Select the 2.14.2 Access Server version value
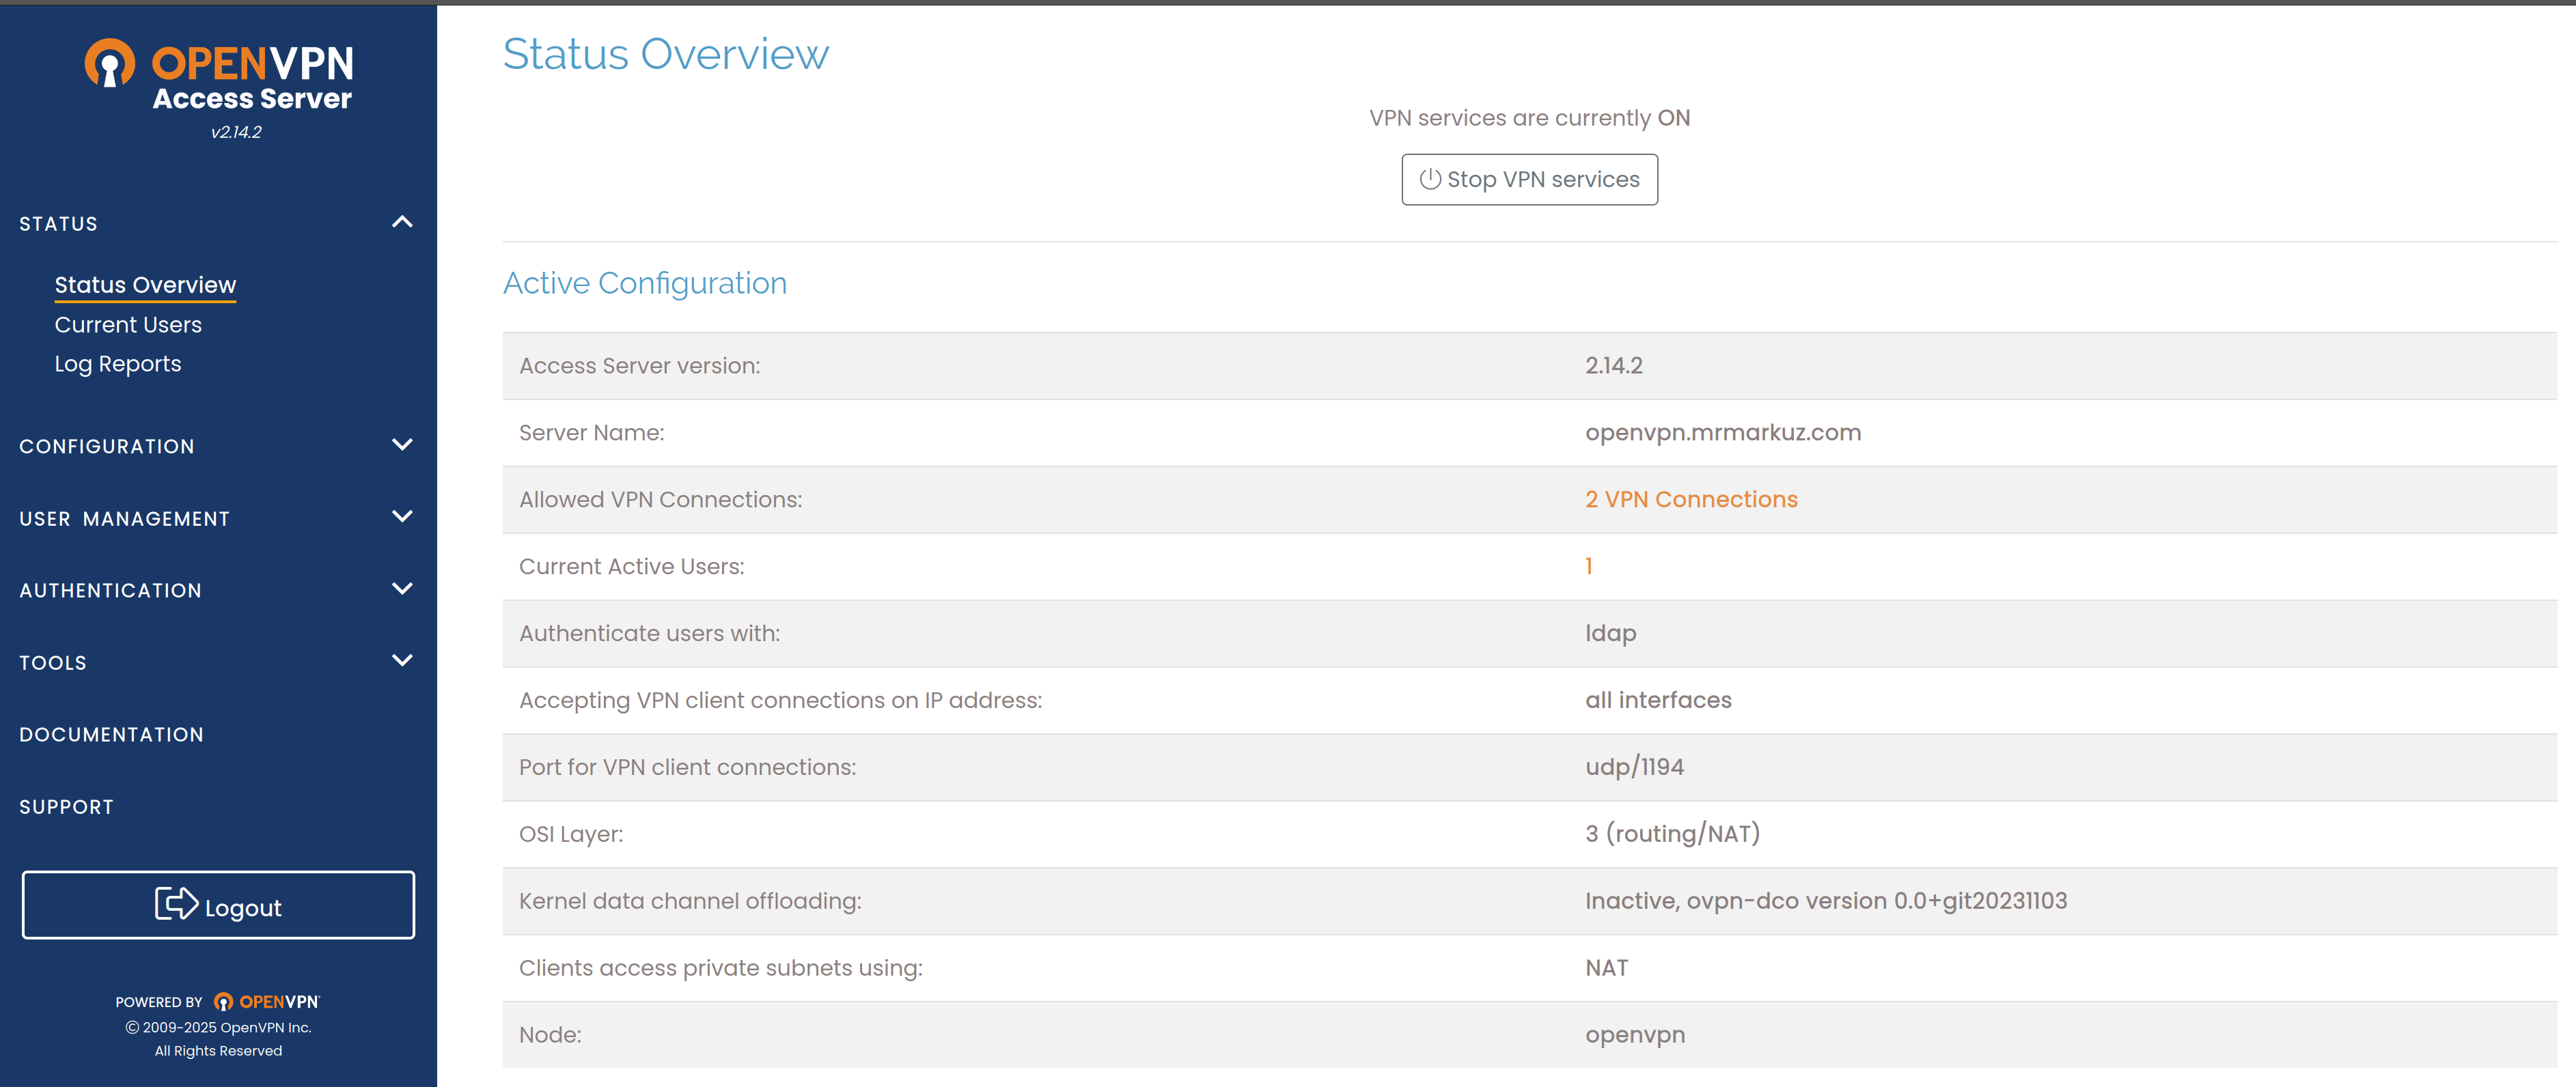Screen dimensions: 2576x1087 (x=1614, y=366)
